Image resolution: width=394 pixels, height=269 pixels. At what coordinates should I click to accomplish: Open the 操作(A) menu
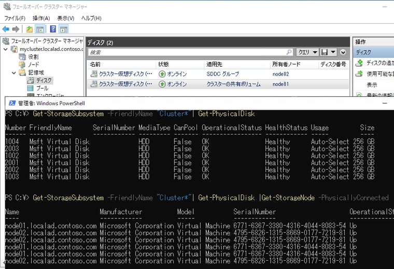point(41,18)
